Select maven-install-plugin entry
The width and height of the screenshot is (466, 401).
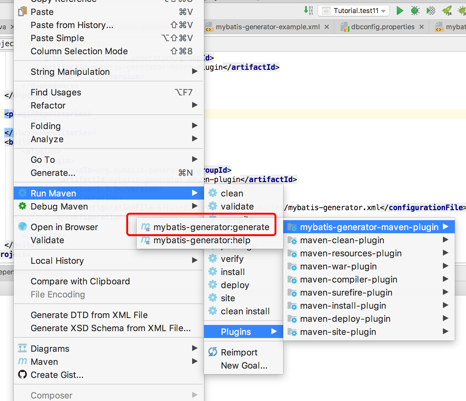coord(369,306)
